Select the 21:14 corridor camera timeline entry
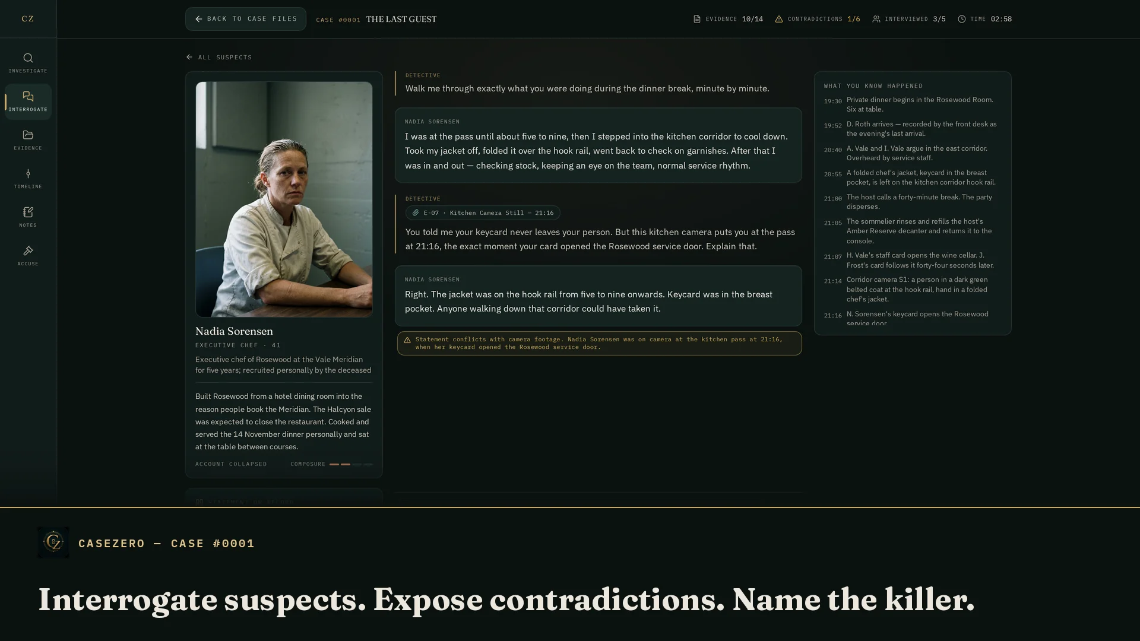Viewport: 1140px width, 641px height. 912,290
